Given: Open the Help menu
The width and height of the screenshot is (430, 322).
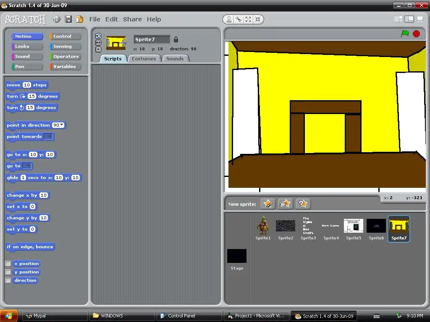Looking at the screenshot, I should pos(154,19).
